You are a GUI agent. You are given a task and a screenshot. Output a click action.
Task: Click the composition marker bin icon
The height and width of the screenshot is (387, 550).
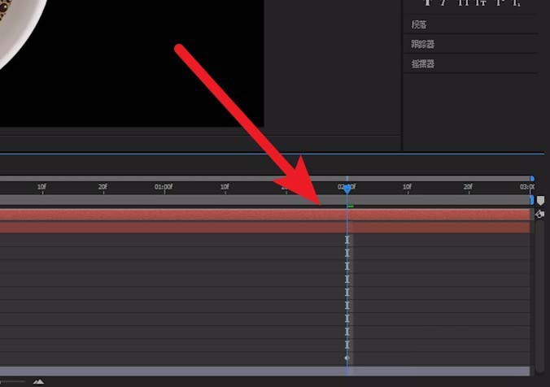tap(540, 201)
